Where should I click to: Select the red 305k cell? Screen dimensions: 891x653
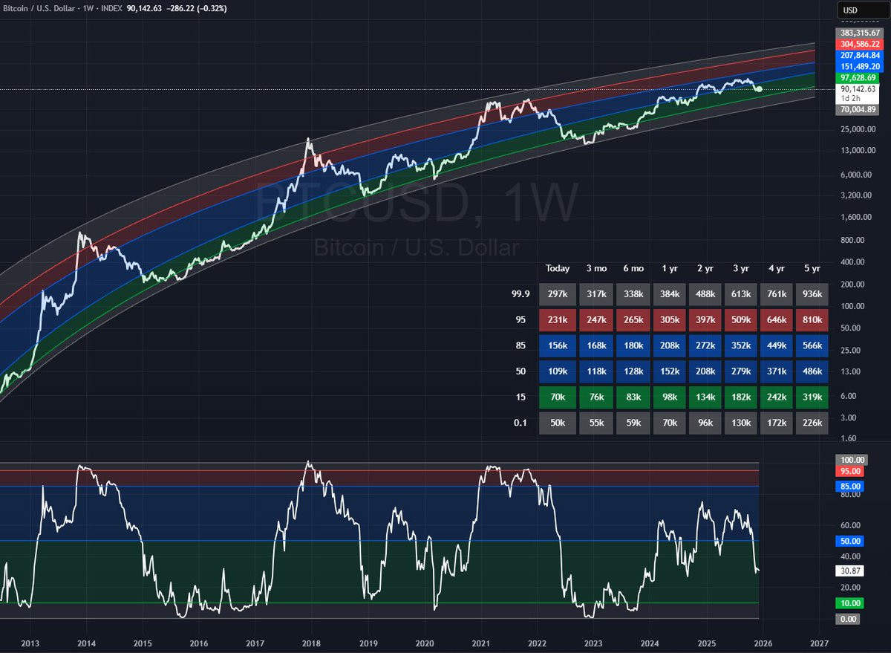pyautogui.click(x=670, y=319)
